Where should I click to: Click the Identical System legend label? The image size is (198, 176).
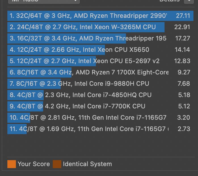click(x=87, y=164)
